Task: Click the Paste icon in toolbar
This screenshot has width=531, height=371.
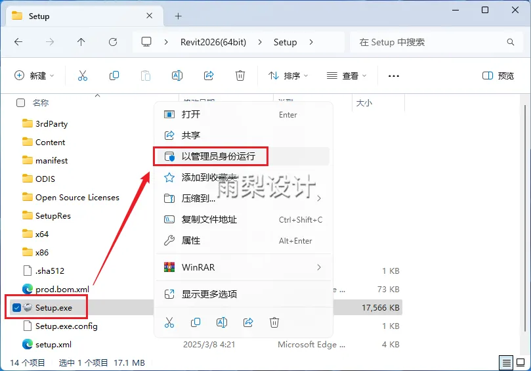Action: (x=146, y=76)
